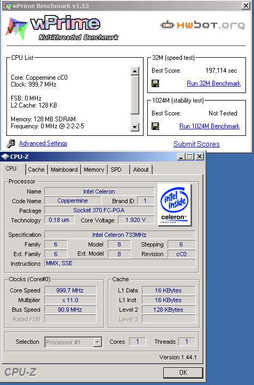Viewport: 254px width, 385px height.
Task: Open the HWBOT.org logo link
Action: pyautogui.click(x=202, y=25)
